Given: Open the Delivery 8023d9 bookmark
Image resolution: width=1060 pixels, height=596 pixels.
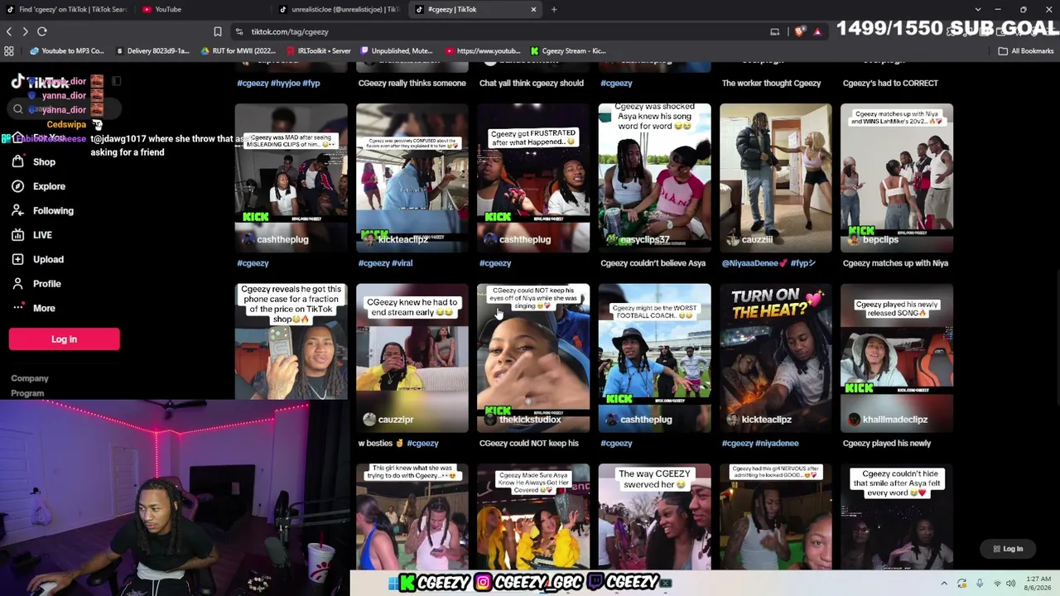Looking at the screenshot, I should pos(153,50).
